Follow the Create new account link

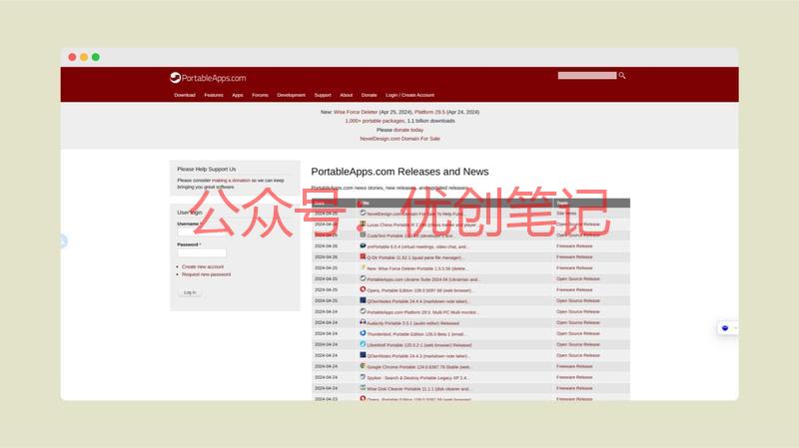(203, 266)
